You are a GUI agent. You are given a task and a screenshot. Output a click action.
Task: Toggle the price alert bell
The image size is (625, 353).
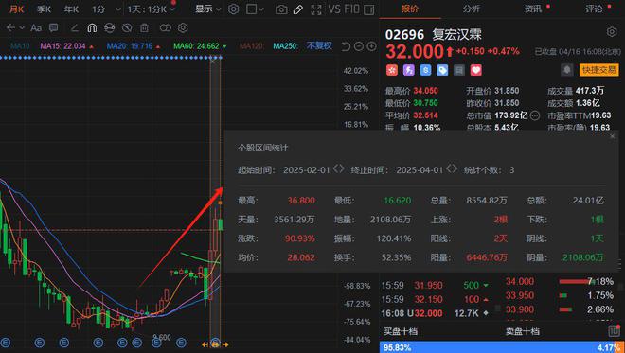tap(567, 70)
